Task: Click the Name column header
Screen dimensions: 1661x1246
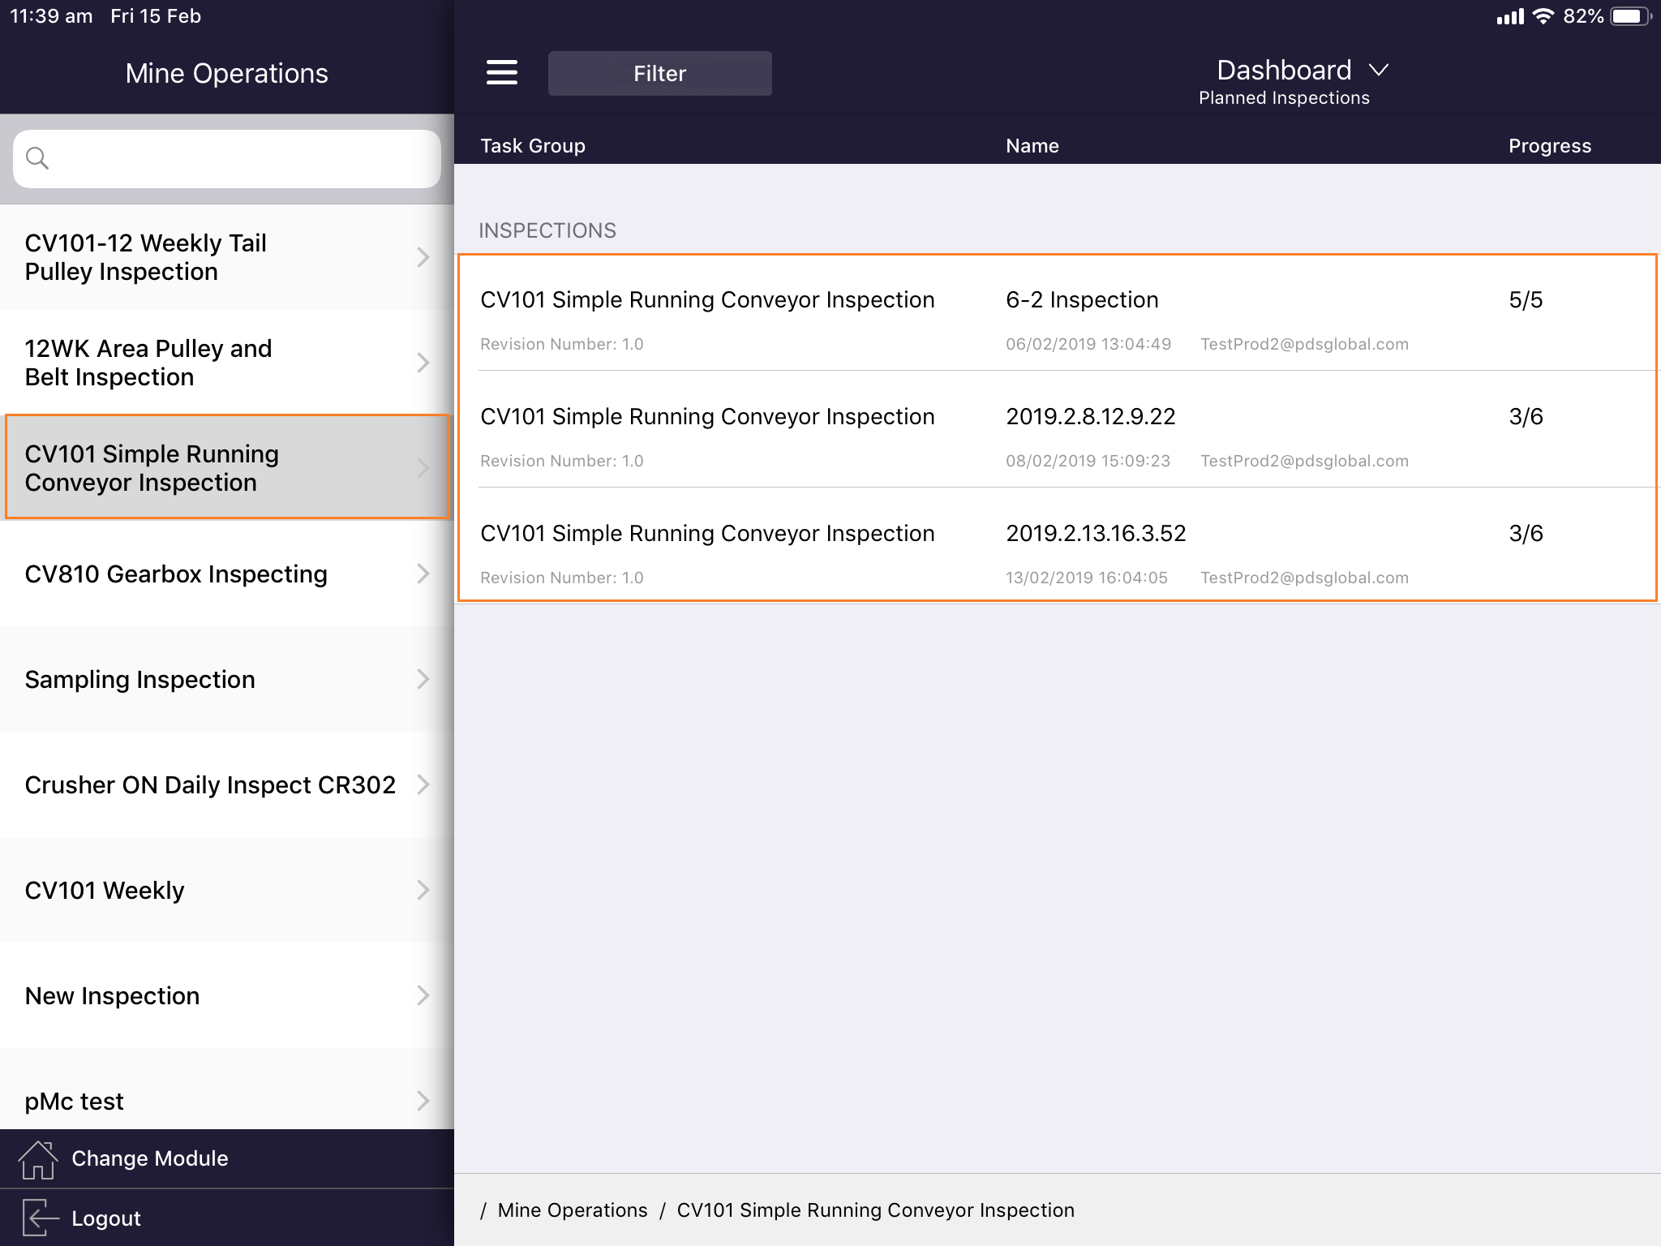Action: click(x=1032, y=146)
